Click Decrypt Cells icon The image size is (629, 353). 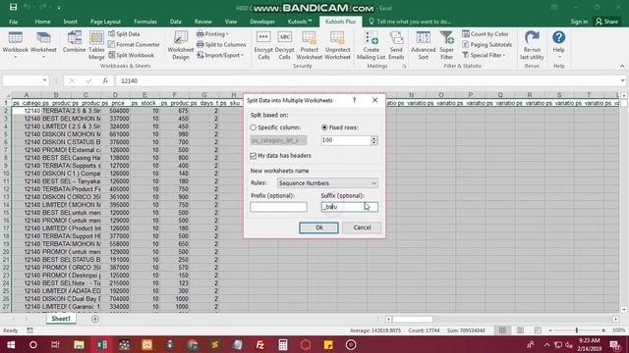coord(284,46)
